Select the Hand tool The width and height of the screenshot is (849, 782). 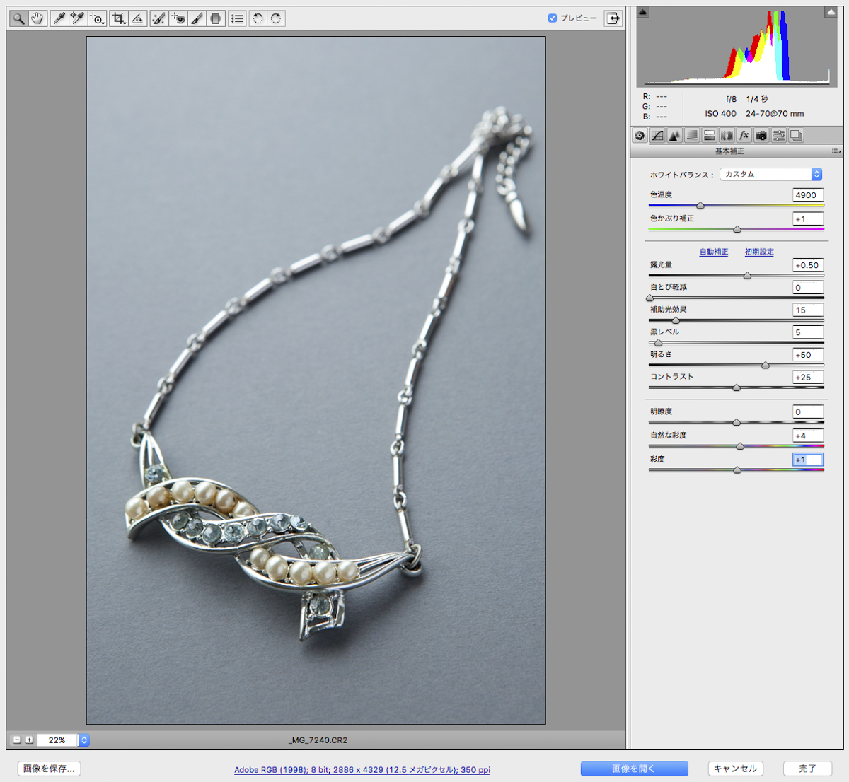[x=37, y=18]
